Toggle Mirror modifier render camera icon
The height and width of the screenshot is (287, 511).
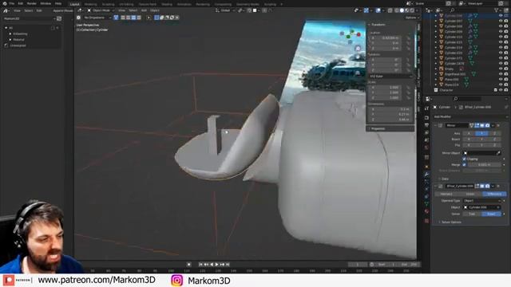[487, 125]
